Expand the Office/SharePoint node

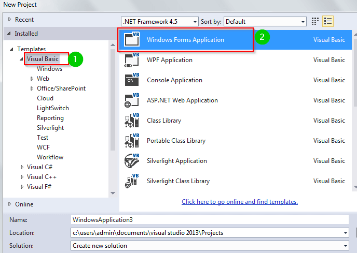click(32, 88)
